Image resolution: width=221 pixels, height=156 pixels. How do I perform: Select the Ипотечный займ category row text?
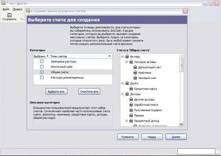pos(62,67)
